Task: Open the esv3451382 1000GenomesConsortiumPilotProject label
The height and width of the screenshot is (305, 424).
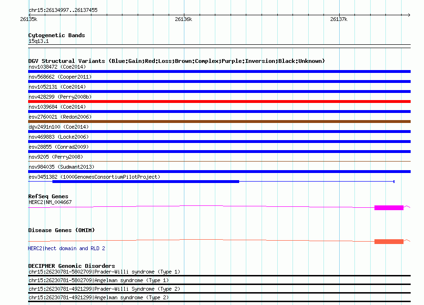Action: tap(94, 177)
